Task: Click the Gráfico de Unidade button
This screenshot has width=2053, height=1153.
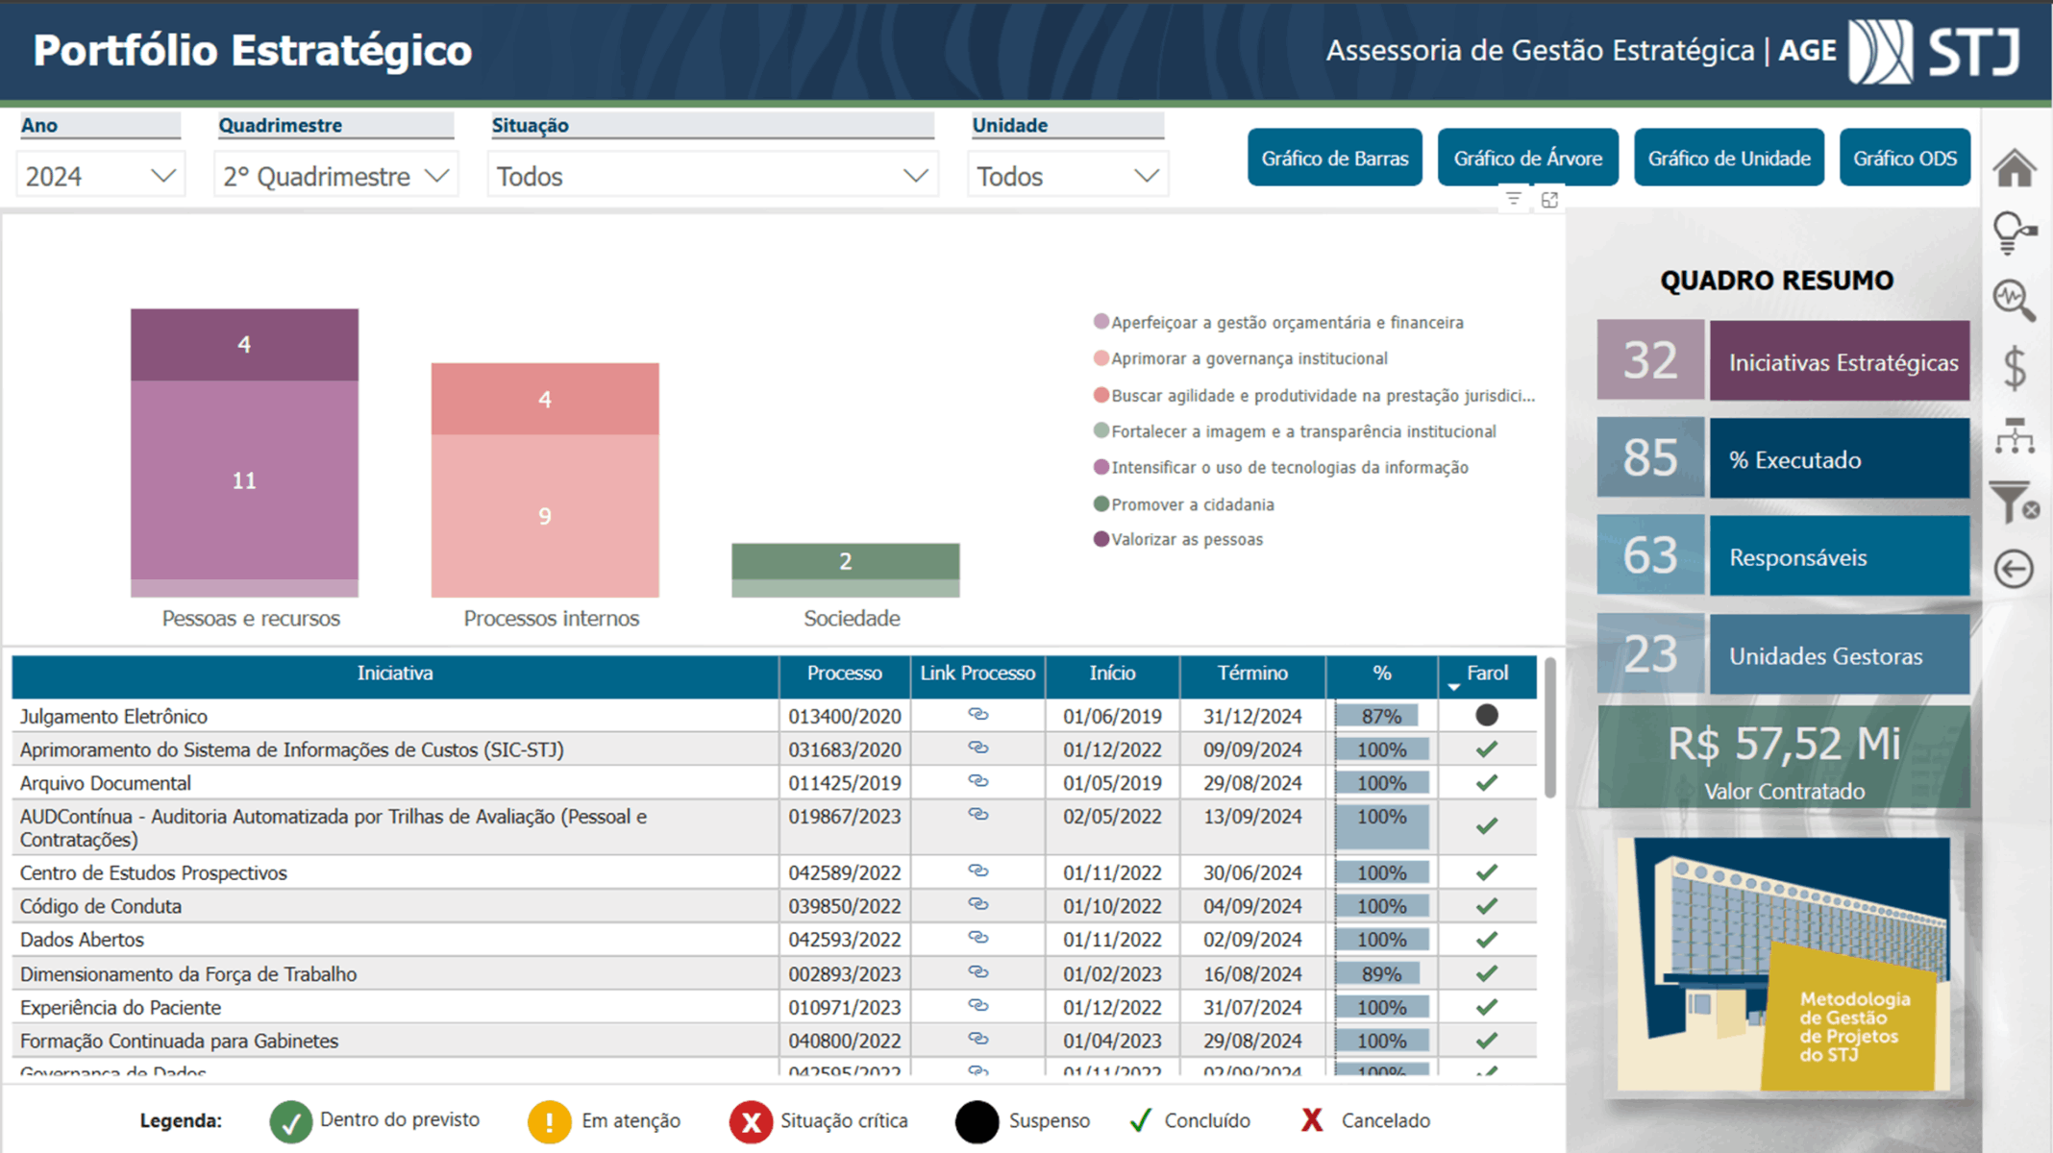Action: (1728, 158)
